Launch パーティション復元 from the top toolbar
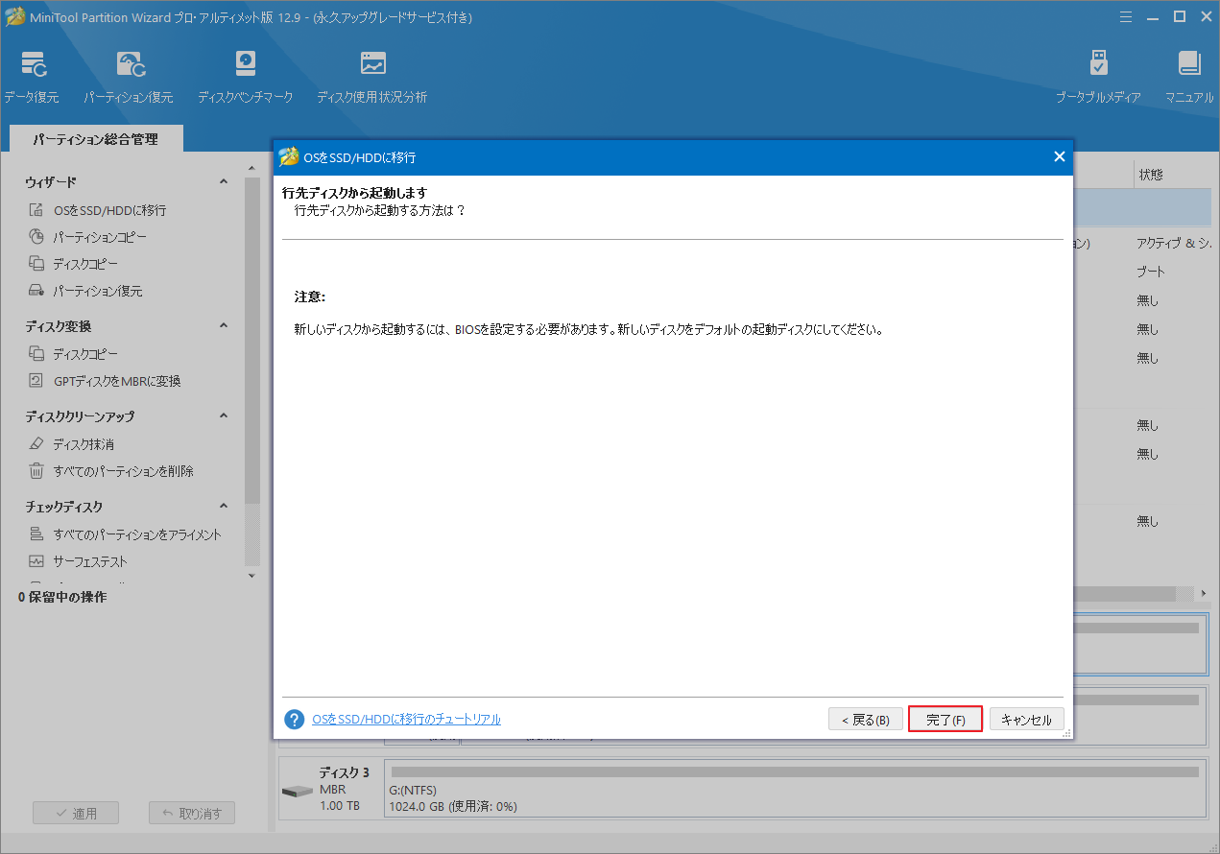The image size is (1220, 854). (128, 77)
